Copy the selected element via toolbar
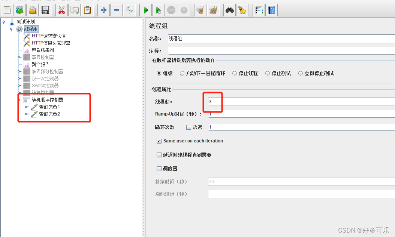 pos(75,10)
